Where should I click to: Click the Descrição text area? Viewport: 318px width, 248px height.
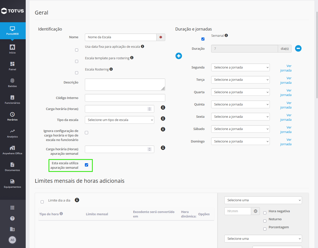(x=125, y=85)
